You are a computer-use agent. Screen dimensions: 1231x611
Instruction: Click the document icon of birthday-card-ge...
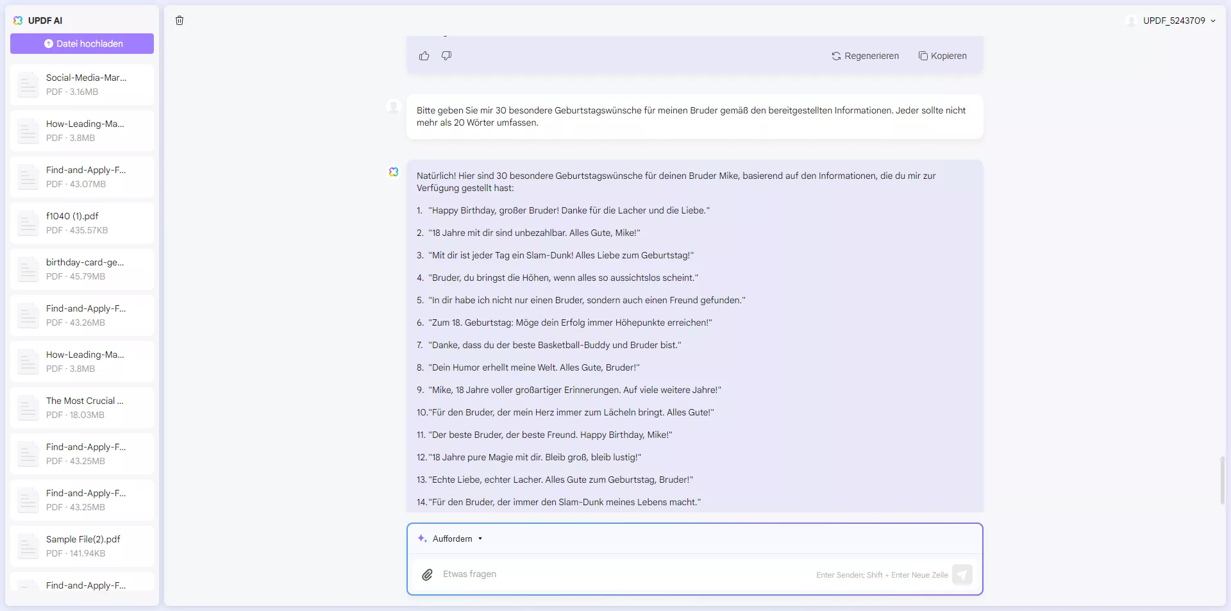tap(28, 269)
